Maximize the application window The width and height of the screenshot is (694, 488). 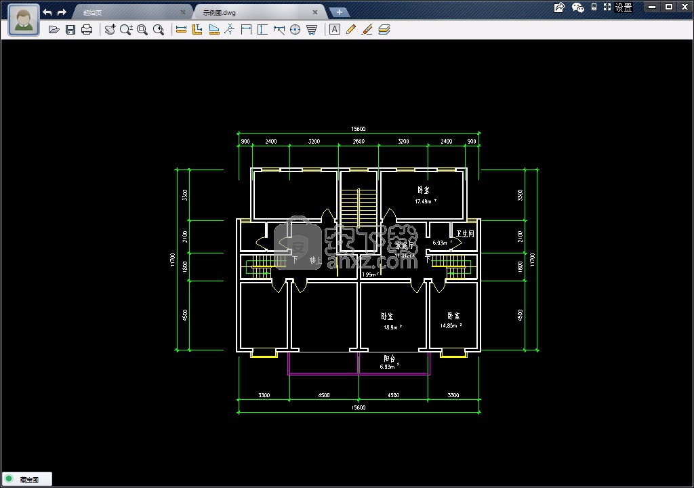pos(669,7)
